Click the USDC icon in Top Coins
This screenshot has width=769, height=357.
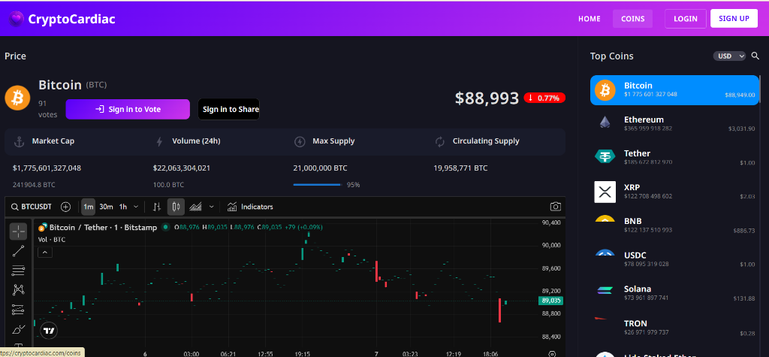(x=605, y=253)
